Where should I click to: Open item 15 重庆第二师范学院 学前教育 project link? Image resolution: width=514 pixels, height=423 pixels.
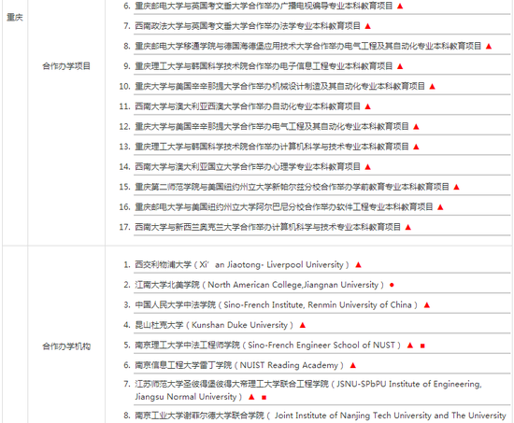(292, 187)
